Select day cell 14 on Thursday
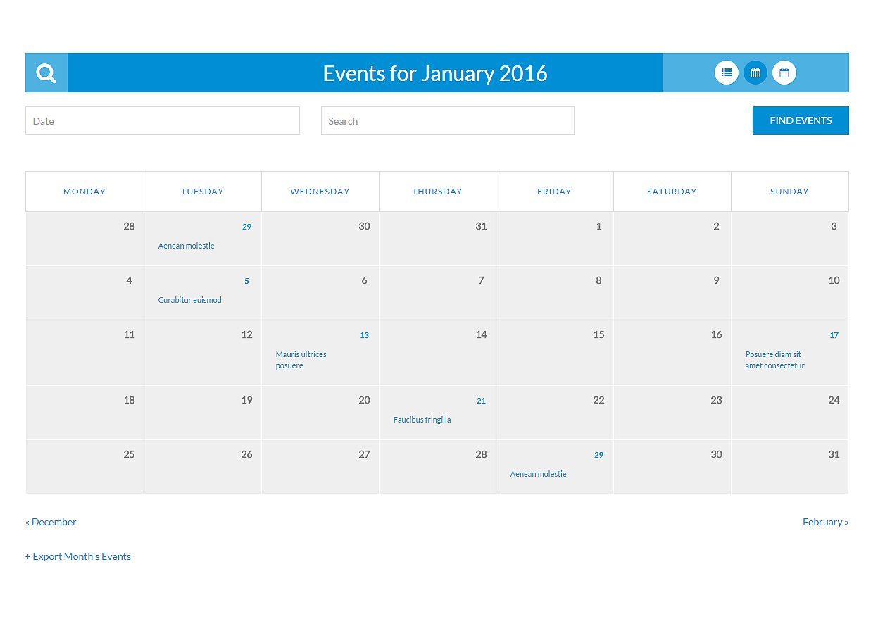The image size is (878, 638). tap(437, 353)
